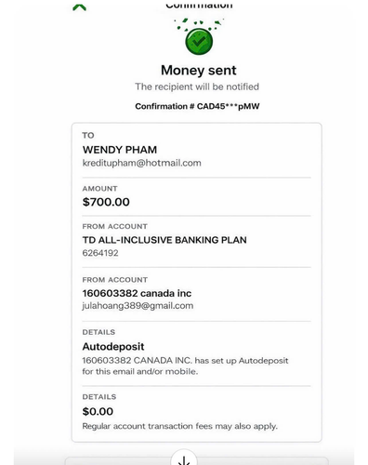Tap the partially visible Confirmation page title
Image resolution: width=368 pixels, height=465 pixels.
[199, 5]
